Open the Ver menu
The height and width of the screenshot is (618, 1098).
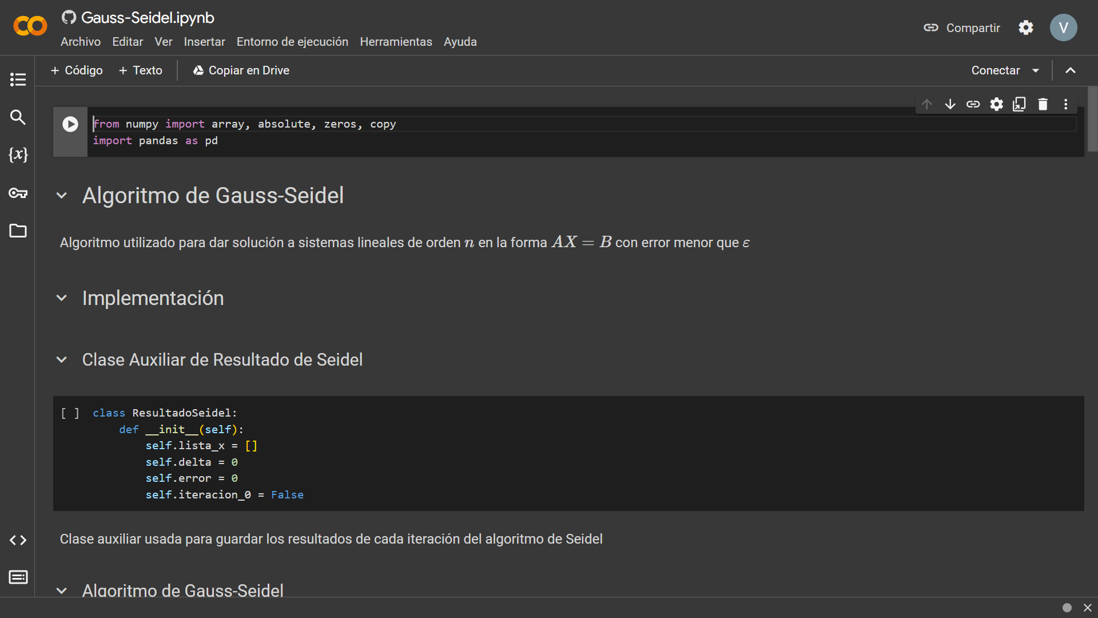163,42
